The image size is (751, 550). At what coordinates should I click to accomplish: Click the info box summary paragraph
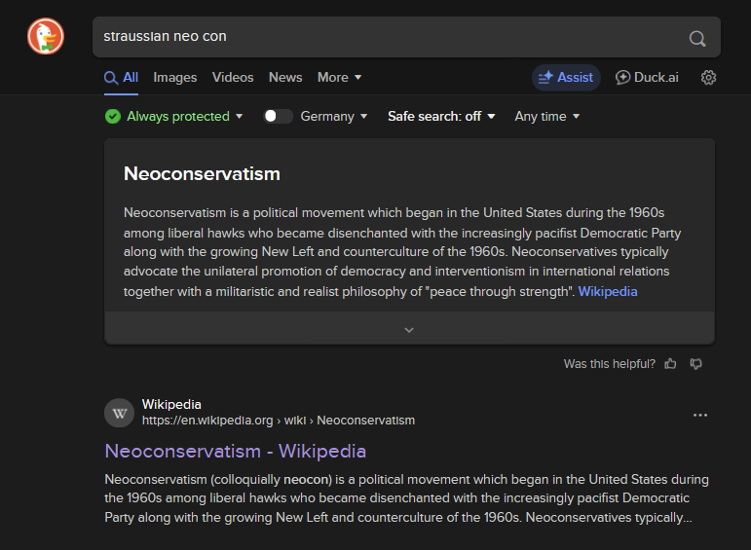click(402, 252)
